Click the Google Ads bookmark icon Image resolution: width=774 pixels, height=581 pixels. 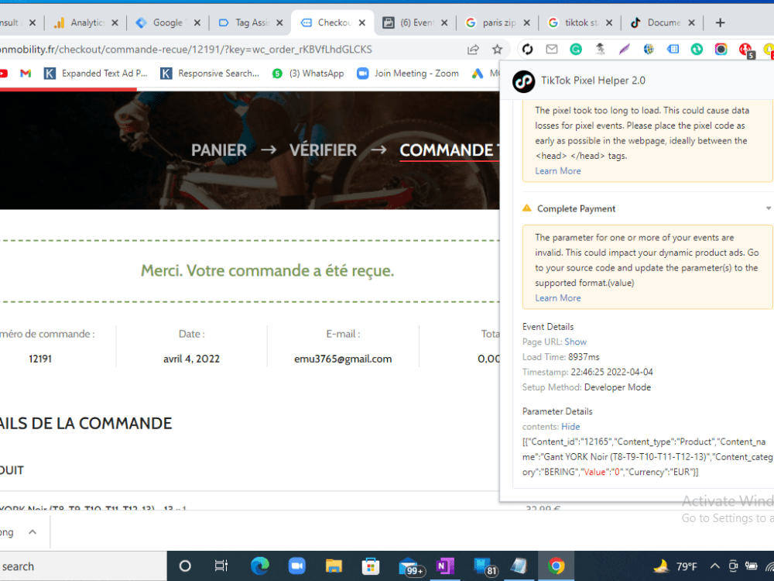coord(478,73)
